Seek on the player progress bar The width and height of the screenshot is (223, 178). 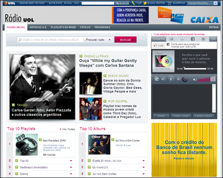(x=195, y=69)
